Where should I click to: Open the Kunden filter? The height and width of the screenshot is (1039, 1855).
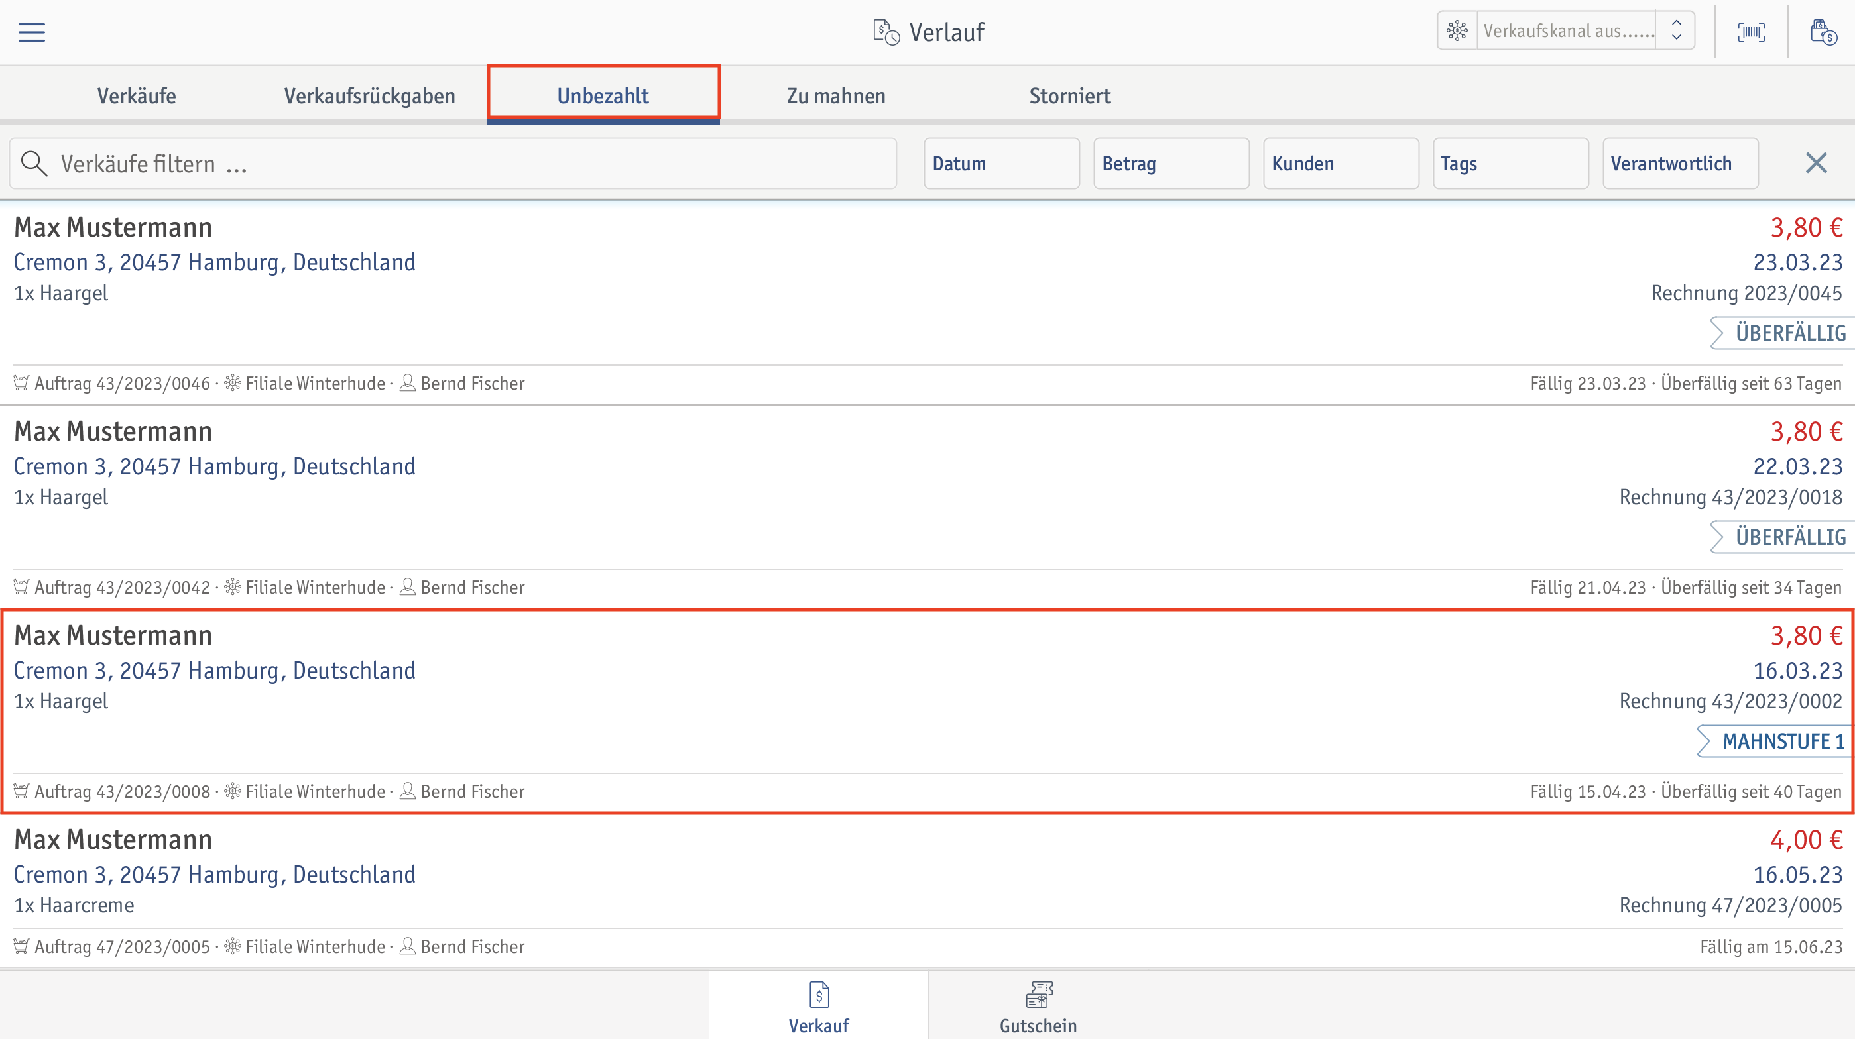pyautogui.click(x=1341, y=163)
